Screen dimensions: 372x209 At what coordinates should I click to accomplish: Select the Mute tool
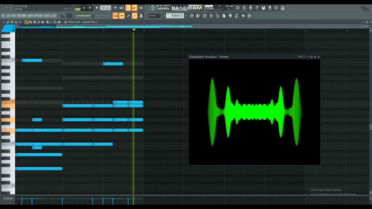pos(43,22)
